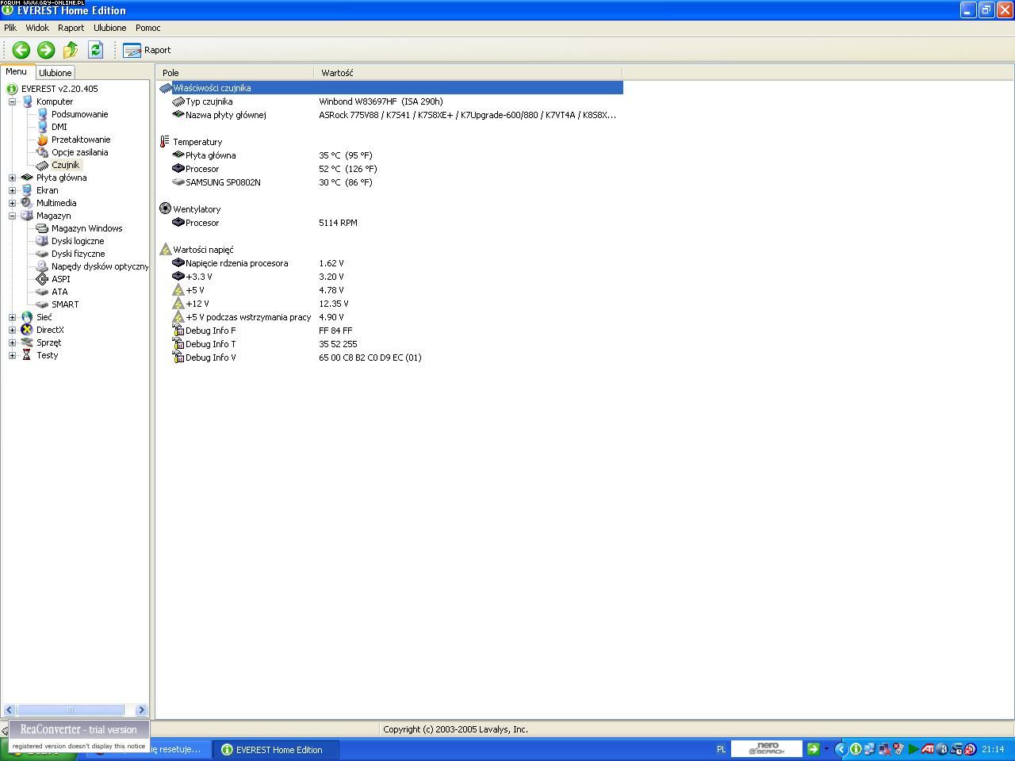The image size is (1015, 761).
Task: Select the Nazwa płyty głównej row
Action: pos(390,115)
